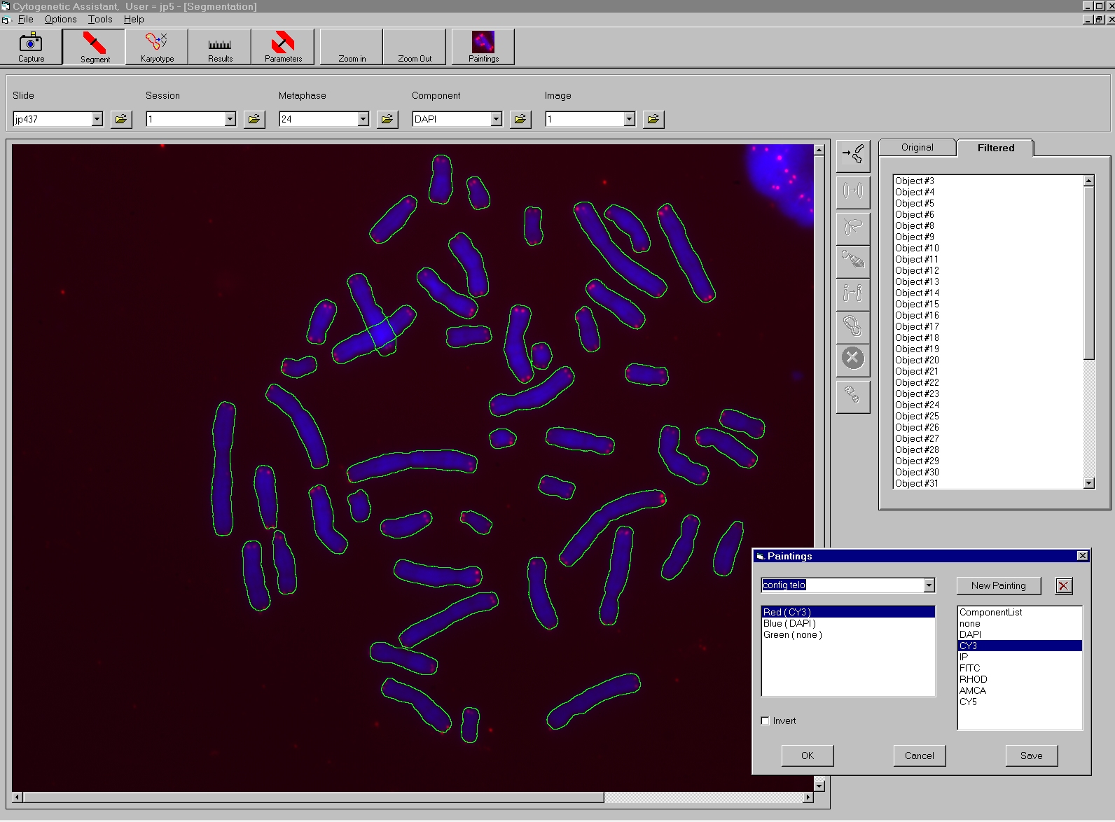
Task: Expand the Image dropdown
Action: (630, 119)
